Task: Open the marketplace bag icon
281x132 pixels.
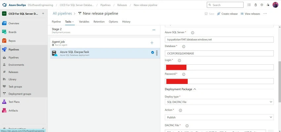Action: pyautogui.click(x=256, y=5)
